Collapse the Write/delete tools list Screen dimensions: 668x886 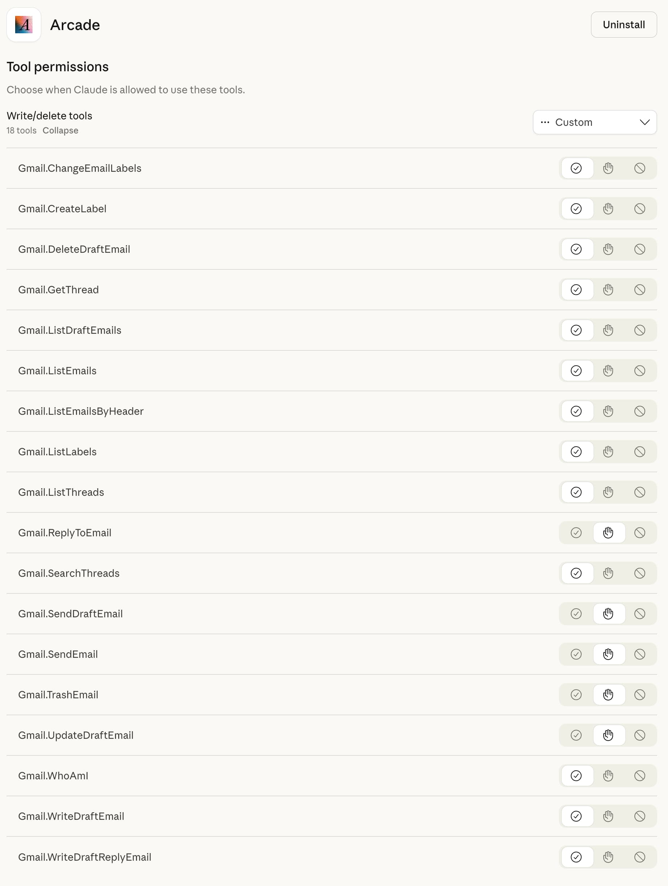[60, 130]
